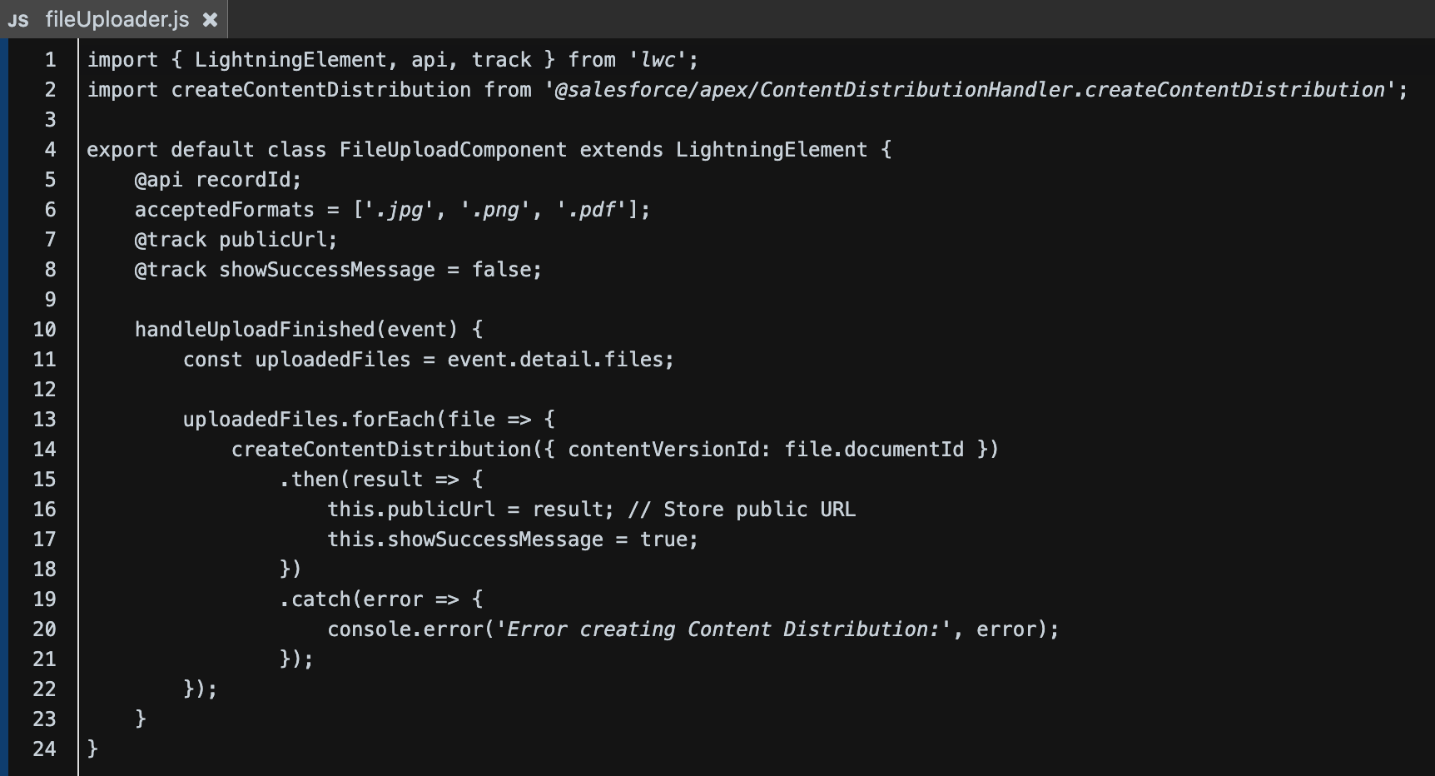This screenshot has width=1435, height=776.
Task: Click line number 1 in the gutter
Action: tap(49, 59)
